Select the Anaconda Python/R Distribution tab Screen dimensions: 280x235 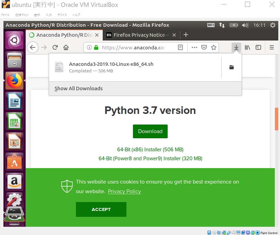coord(65,35)
